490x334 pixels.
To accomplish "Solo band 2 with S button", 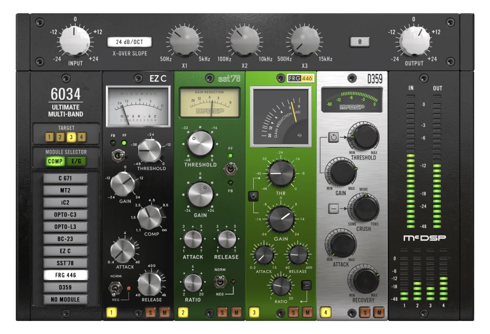I will click(222, 312).
